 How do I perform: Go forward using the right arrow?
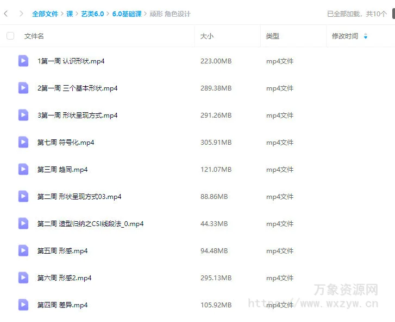[x=21, y=14]
